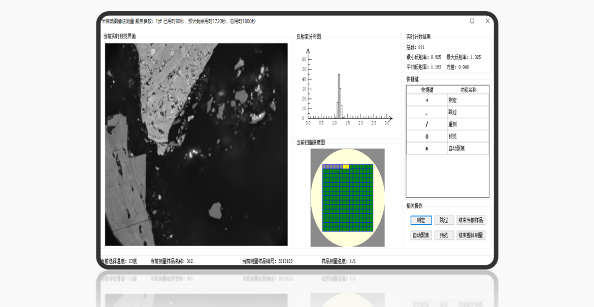Click the 总数: 871 count value
Image resolution: width=594 pixels, height=307 pixels.
tap(416, 47)
